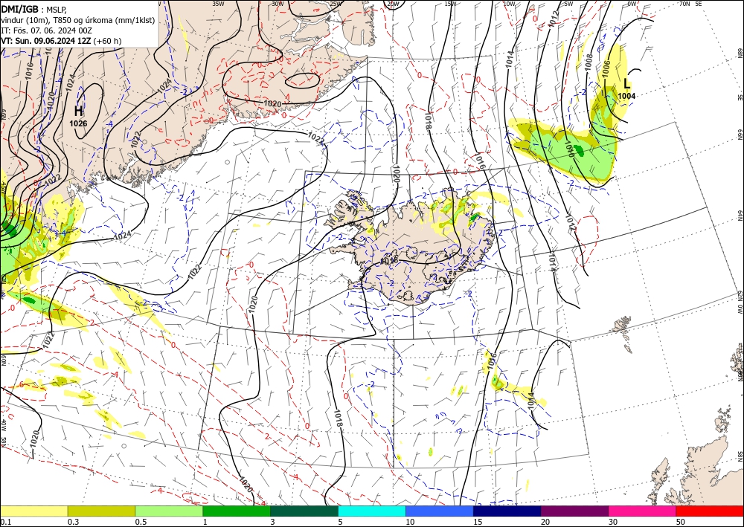744x527 pixels.
Task: Select the green 1–3 mm legend swatch
Action: pos(237,511)
